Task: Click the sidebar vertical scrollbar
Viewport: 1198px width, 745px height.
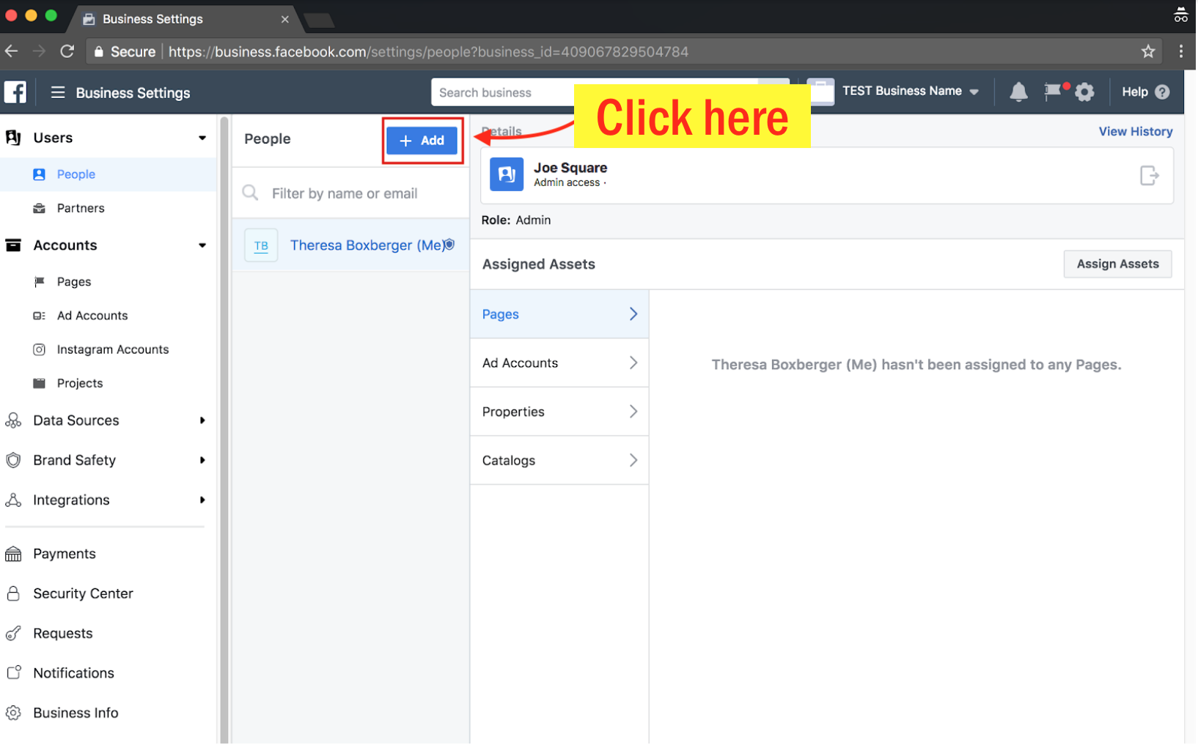Action: (x=224, y=429)
